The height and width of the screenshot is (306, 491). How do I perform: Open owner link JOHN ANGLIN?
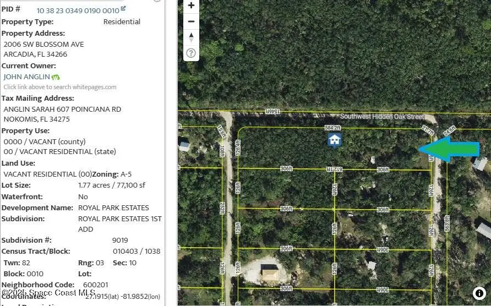pyautogui.click(x=26, y=76)
